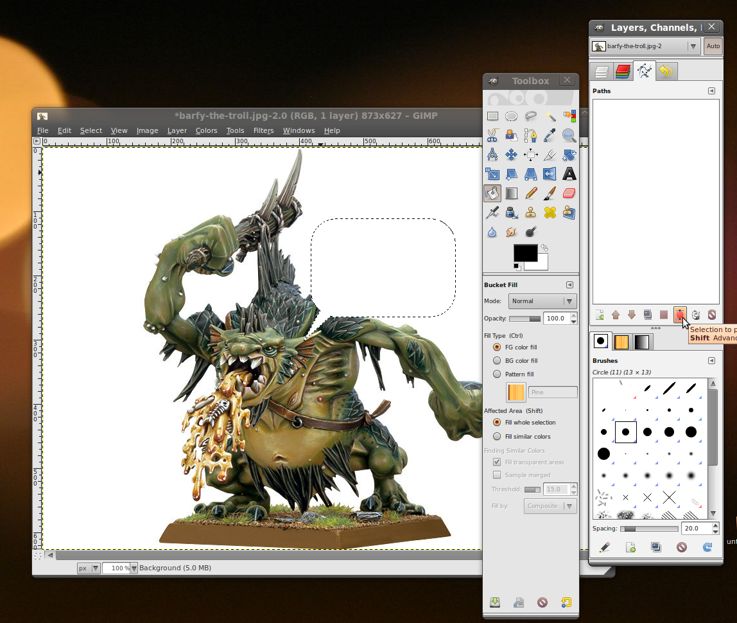Select the Scissors Select tool
Viewport: 737px width, 623px height.
(x=492, y=136)
